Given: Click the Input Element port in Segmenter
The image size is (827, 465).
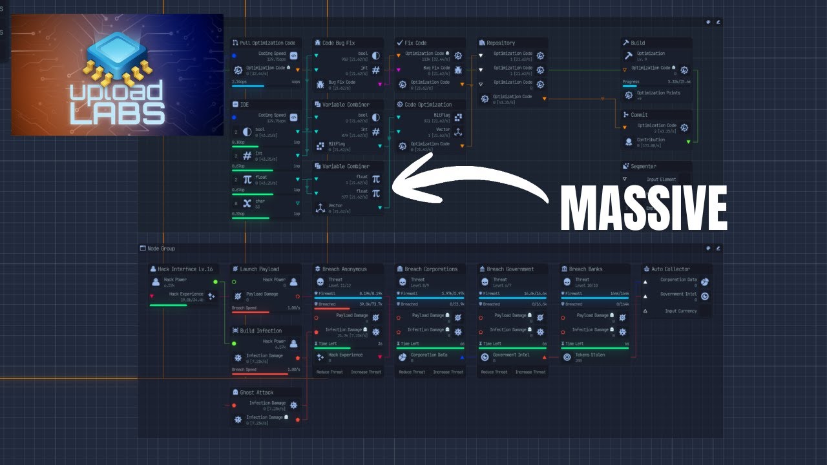Looking at the screenshot, I should pyautogui.click(x=625, y=180).
